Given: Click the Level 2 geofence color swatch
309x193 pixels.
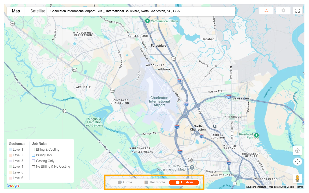Looking at the screenshot, I should [10, 155].
